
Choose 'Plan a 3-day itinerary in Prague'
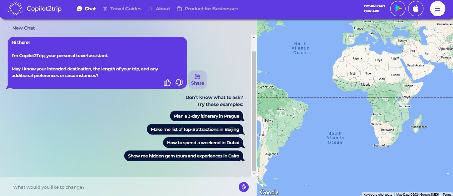pyautogui.click(x=206, y=116)
